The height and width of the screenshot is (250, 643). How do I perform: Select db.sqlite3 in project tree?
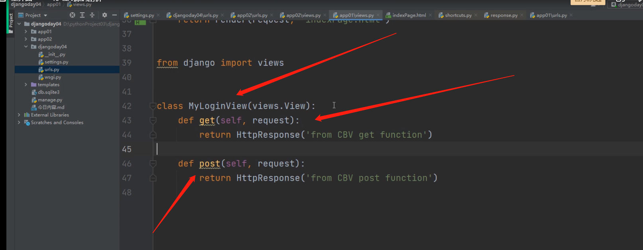[45, 92]
